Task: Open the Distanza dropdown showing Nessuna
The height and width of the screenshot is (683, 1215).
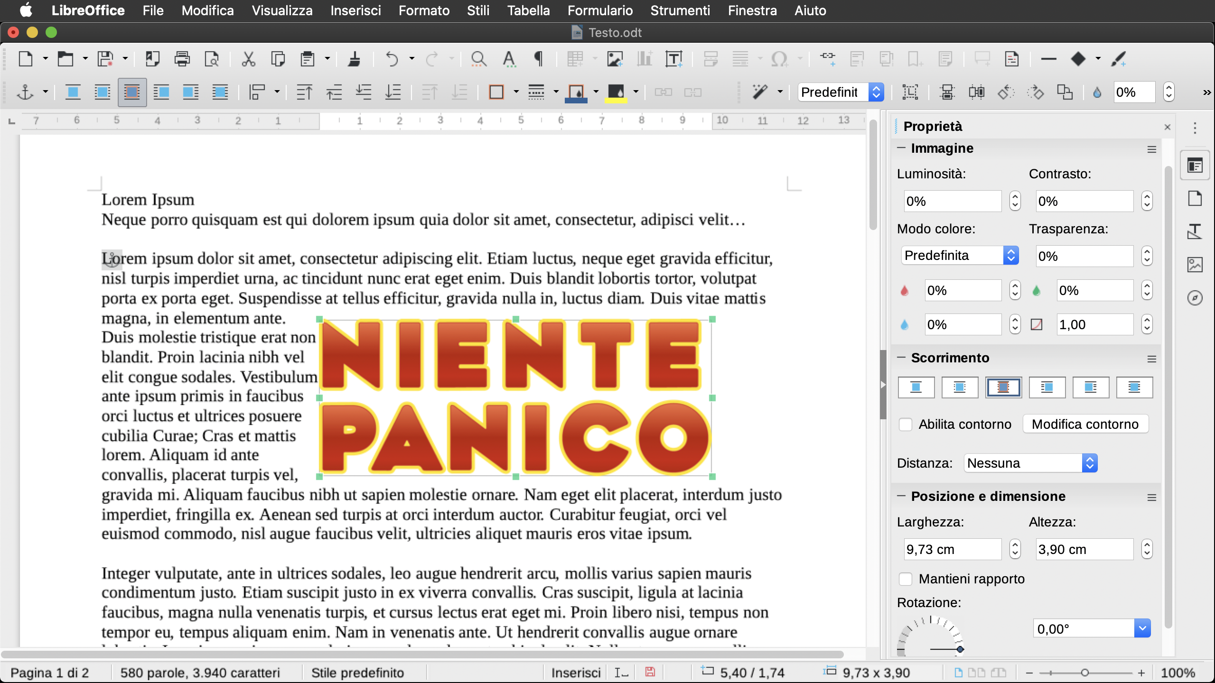Action: [1031, 463]
